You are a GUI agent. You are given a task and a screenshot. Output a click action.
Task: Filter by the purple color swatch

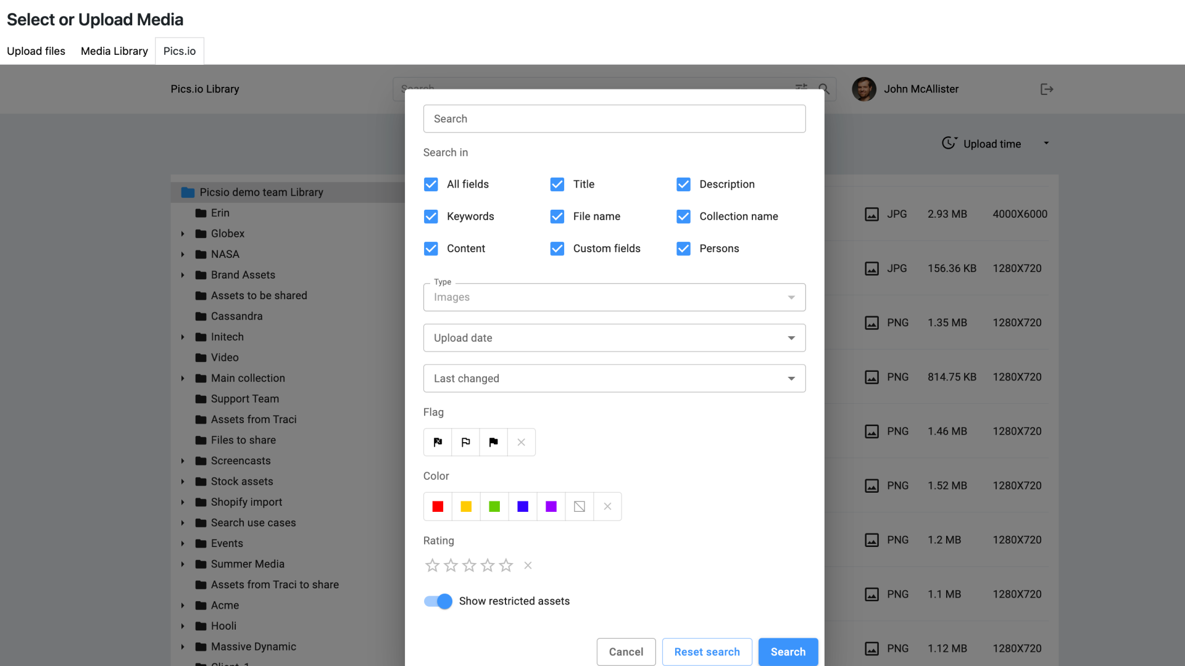551,506
